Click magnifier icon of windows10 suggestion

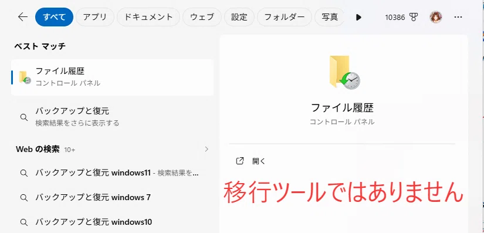[x=24, y=222]
